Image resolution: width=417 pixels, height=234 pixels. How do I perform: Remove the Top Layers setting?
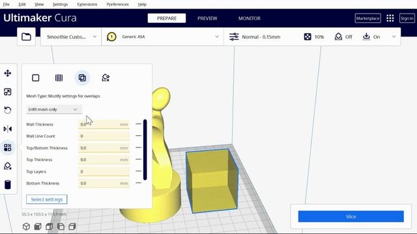click(138, 171)
